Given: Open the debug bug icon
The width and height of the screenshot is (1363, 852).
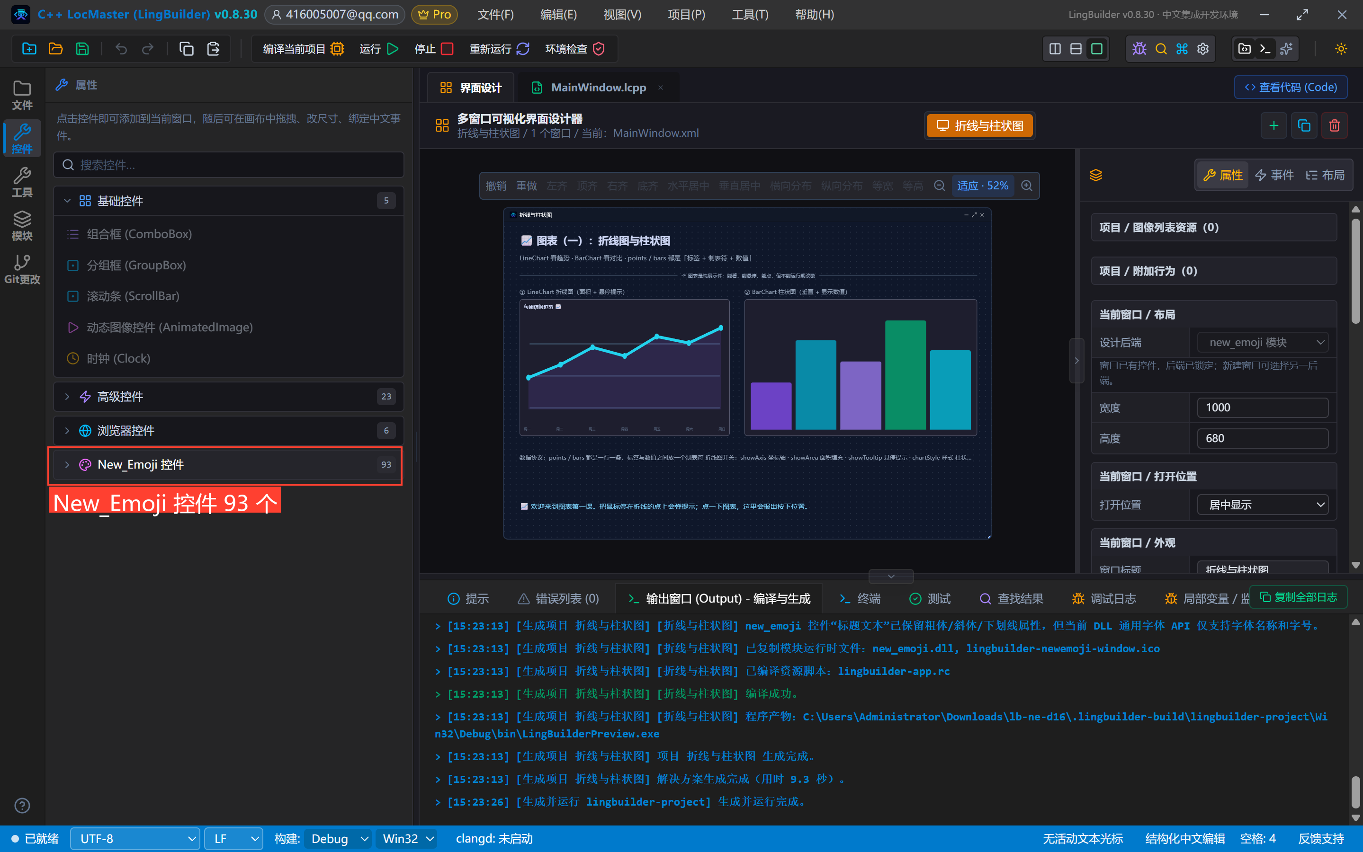Looking at the screenshot, I should click(x=1139, y=49).
